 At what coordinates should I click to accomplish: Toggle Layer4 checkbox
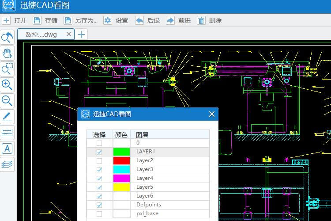(x=99, y=179)
